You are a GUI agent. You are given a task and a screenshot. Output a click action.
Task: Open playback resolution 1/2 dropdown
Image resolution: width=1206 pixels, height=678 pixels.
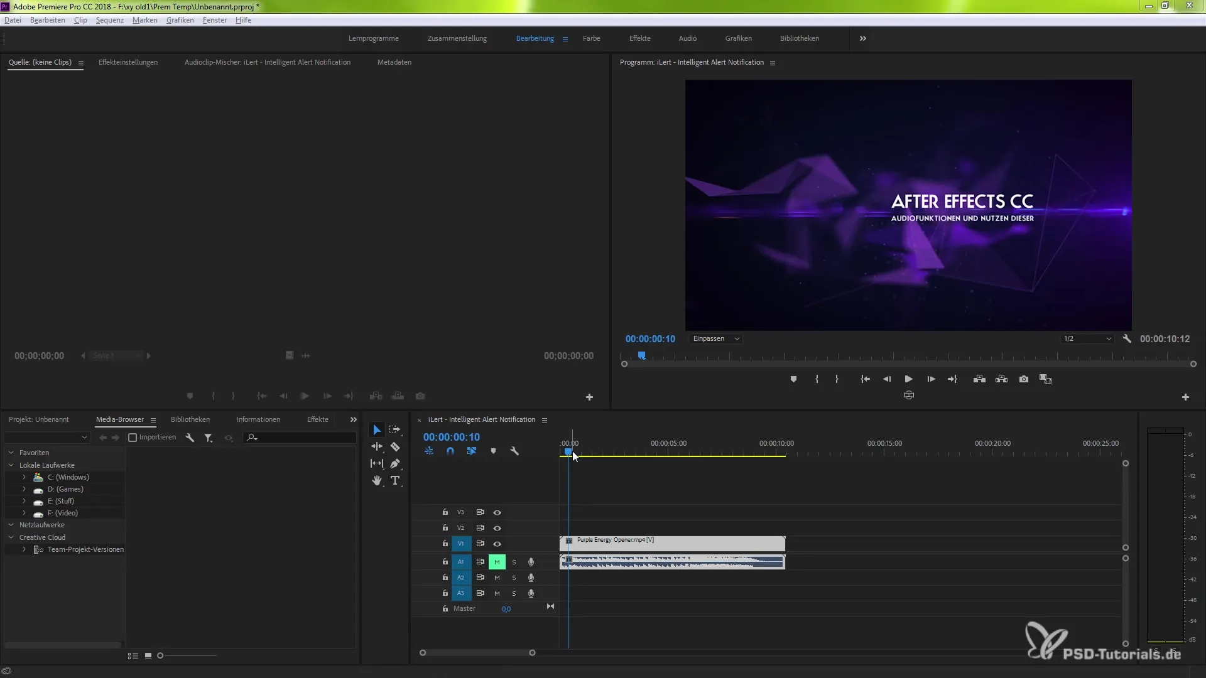1087,338
